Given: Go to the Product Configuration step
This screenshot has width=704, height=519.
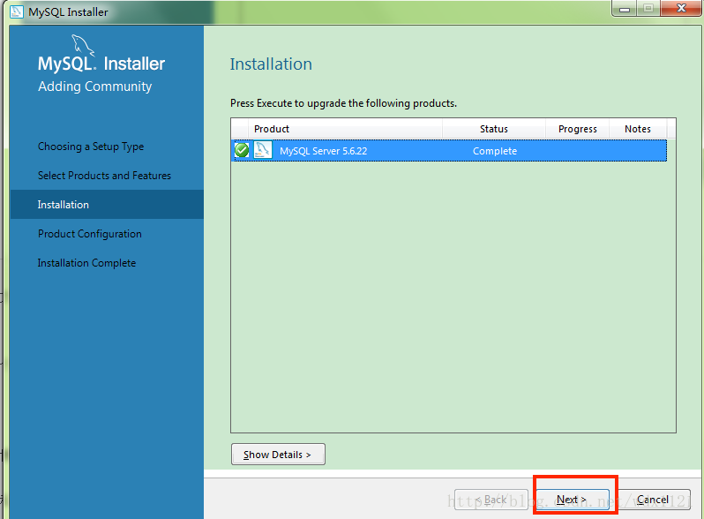Looking at the screenshot, I should coord(90,234).
